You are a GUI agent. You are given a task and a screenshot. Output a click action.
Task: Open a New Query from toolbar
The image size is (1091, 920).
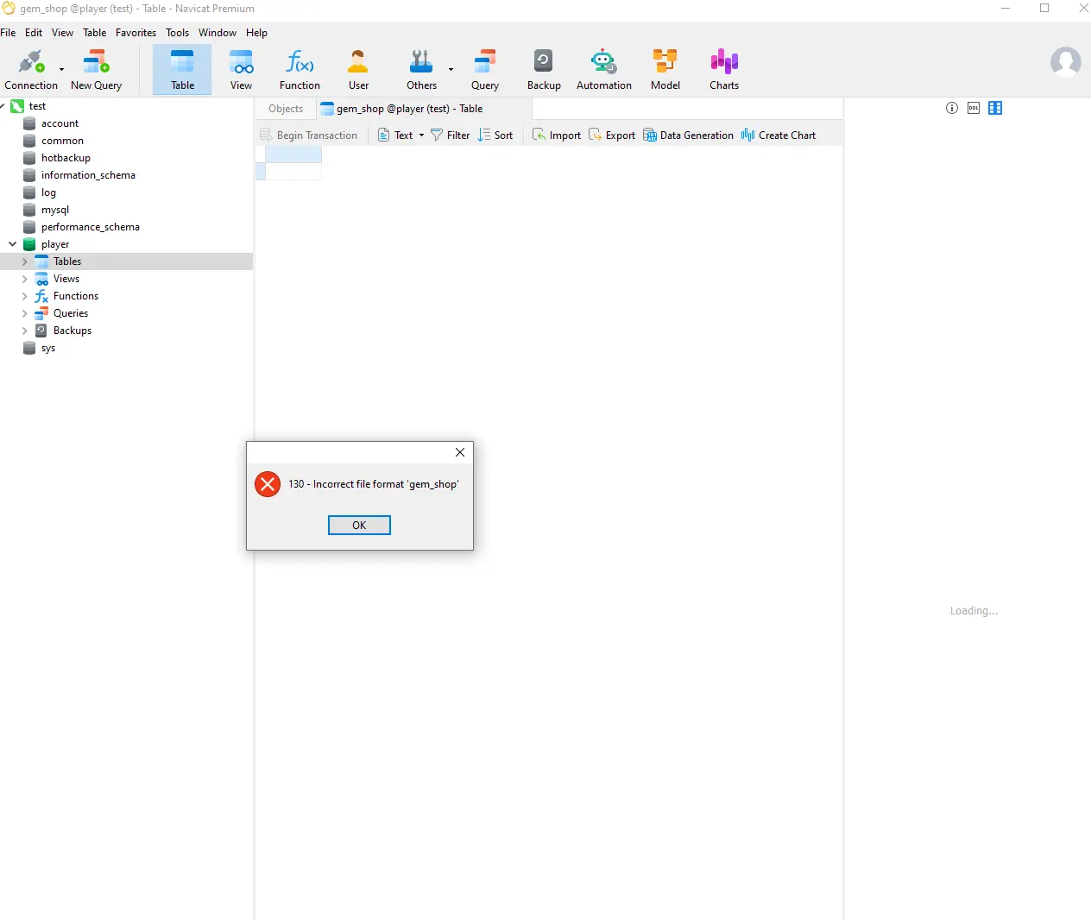click(96, 69)
